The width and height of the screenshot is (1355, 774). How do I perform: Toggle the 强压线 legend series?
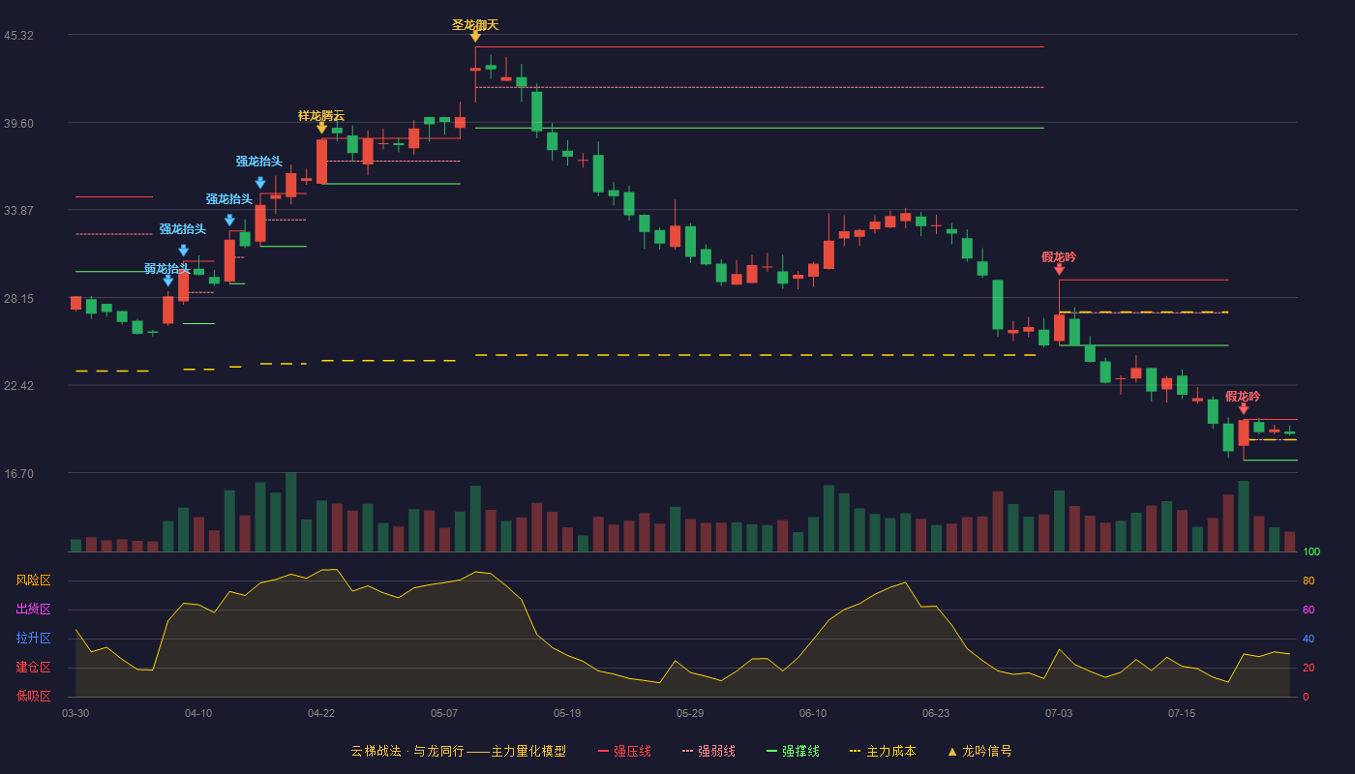624,751
